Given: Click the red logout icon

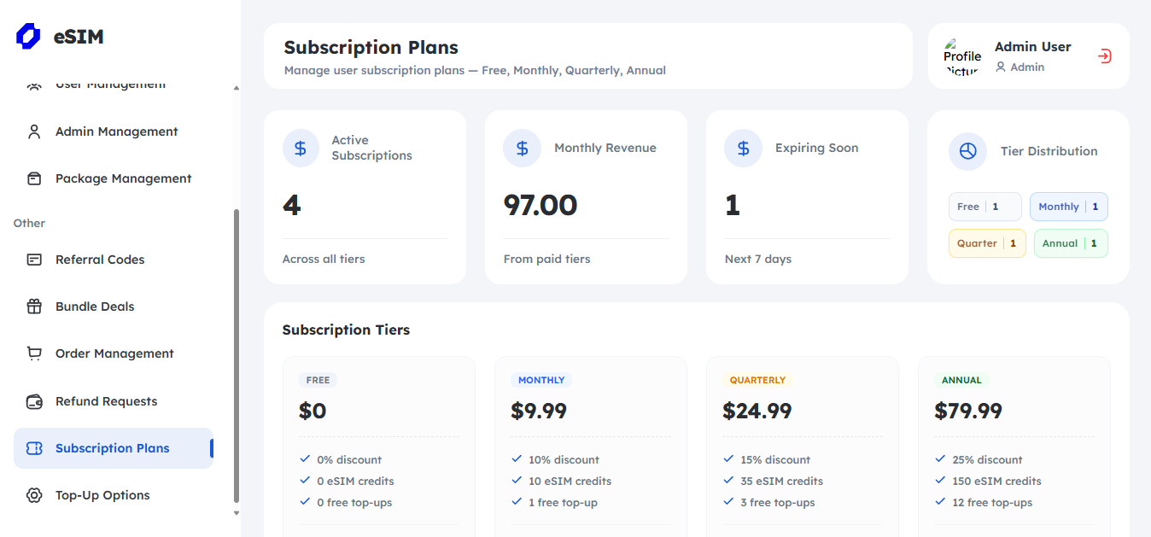Looking at the screenshot, I should [1104, 56].
